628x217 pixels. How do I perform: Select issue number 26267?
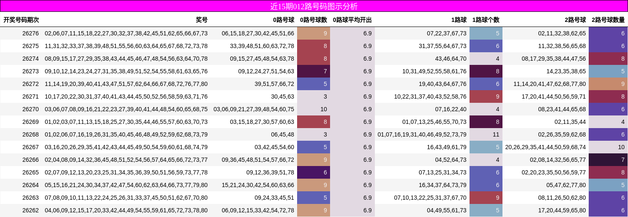(30, 147)
